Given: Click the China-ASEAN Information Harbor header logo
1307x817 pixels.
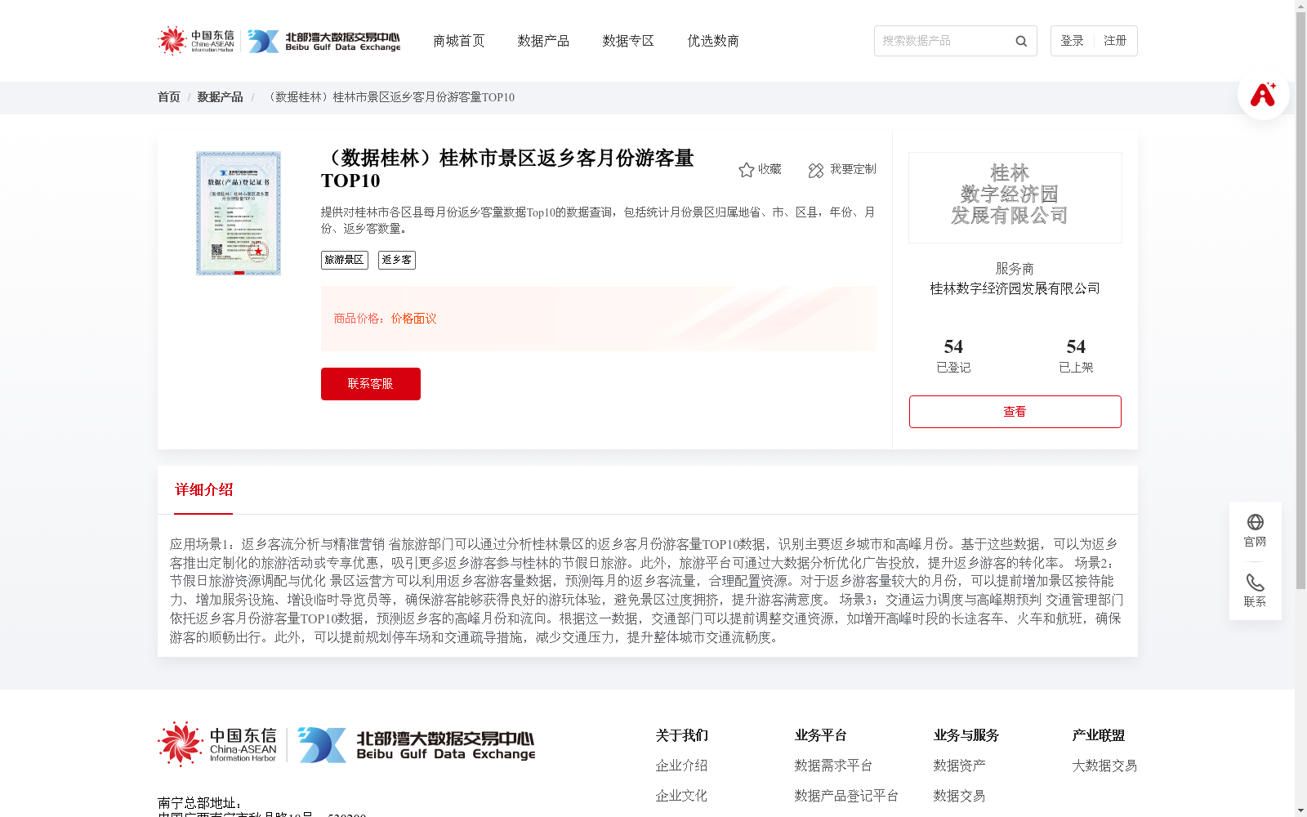Looking at the screenshot, I should point(196,40).
